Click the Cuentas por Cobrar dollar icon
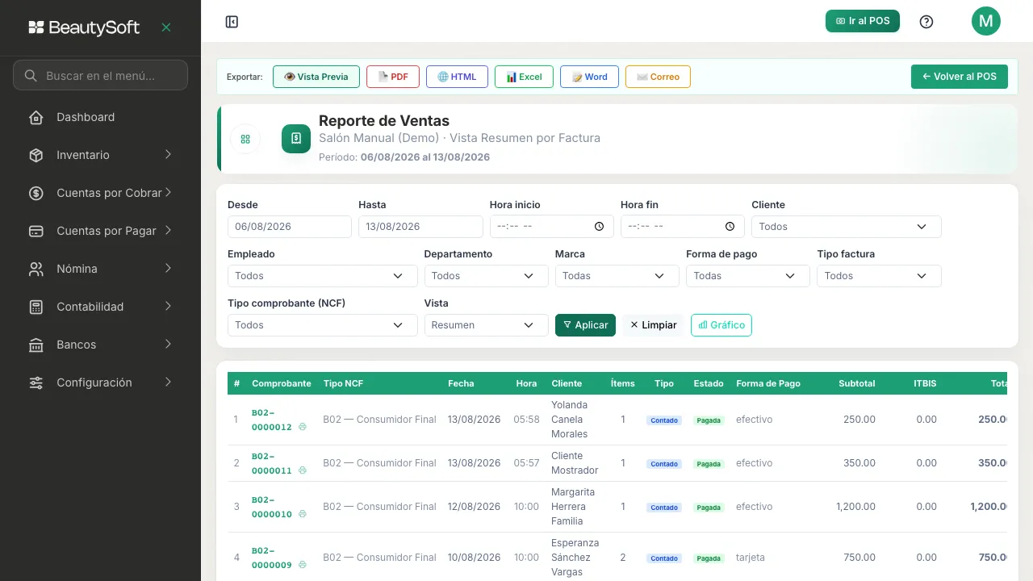This screenshot has height=581, width=1033. (x=36, y=193)
